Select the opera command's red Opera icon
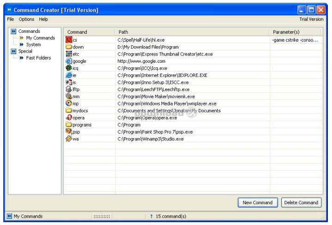332x225 pixels. [69, 117]
